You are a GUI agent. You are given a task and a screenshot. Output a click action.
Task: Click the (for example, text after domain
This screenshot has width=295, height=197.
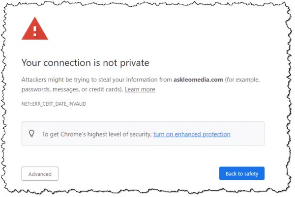[242, 80]
